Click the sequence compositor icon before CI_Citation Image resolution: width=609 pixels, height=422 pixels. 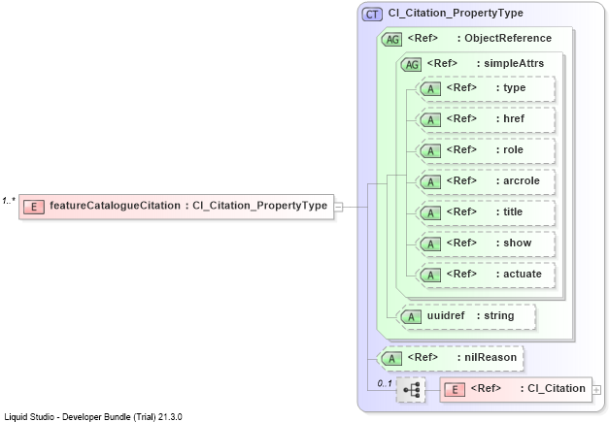[411, 389]
